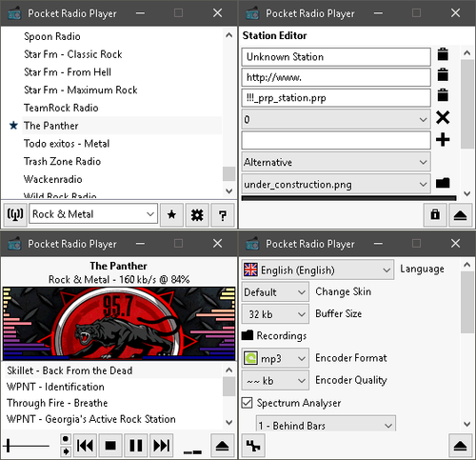476x460 pixels.
Task: Click the record dot button in player
Action: coord(66,439)
